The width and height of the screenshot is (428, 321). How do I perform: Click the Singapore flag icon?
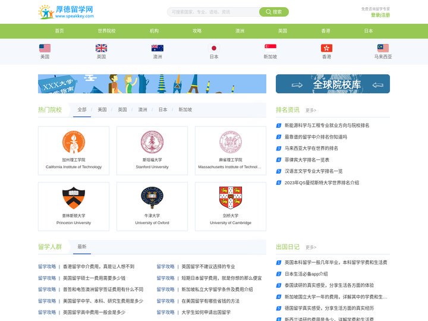tap(270, 48)
